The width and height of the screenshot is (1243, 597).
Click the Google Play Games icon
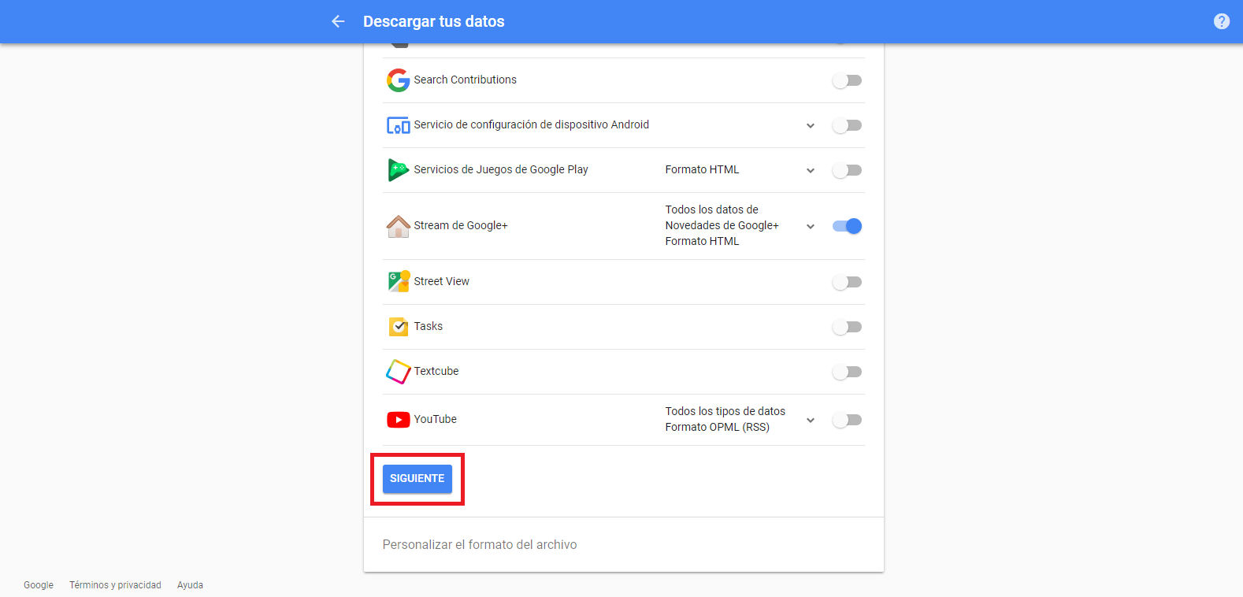399,170
